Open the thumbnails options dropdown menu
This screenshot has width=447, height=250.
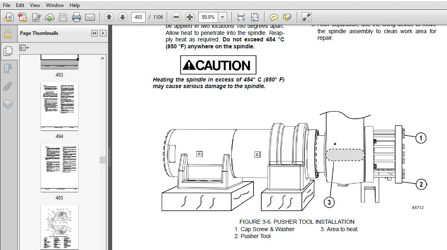[x=24, y=48]
